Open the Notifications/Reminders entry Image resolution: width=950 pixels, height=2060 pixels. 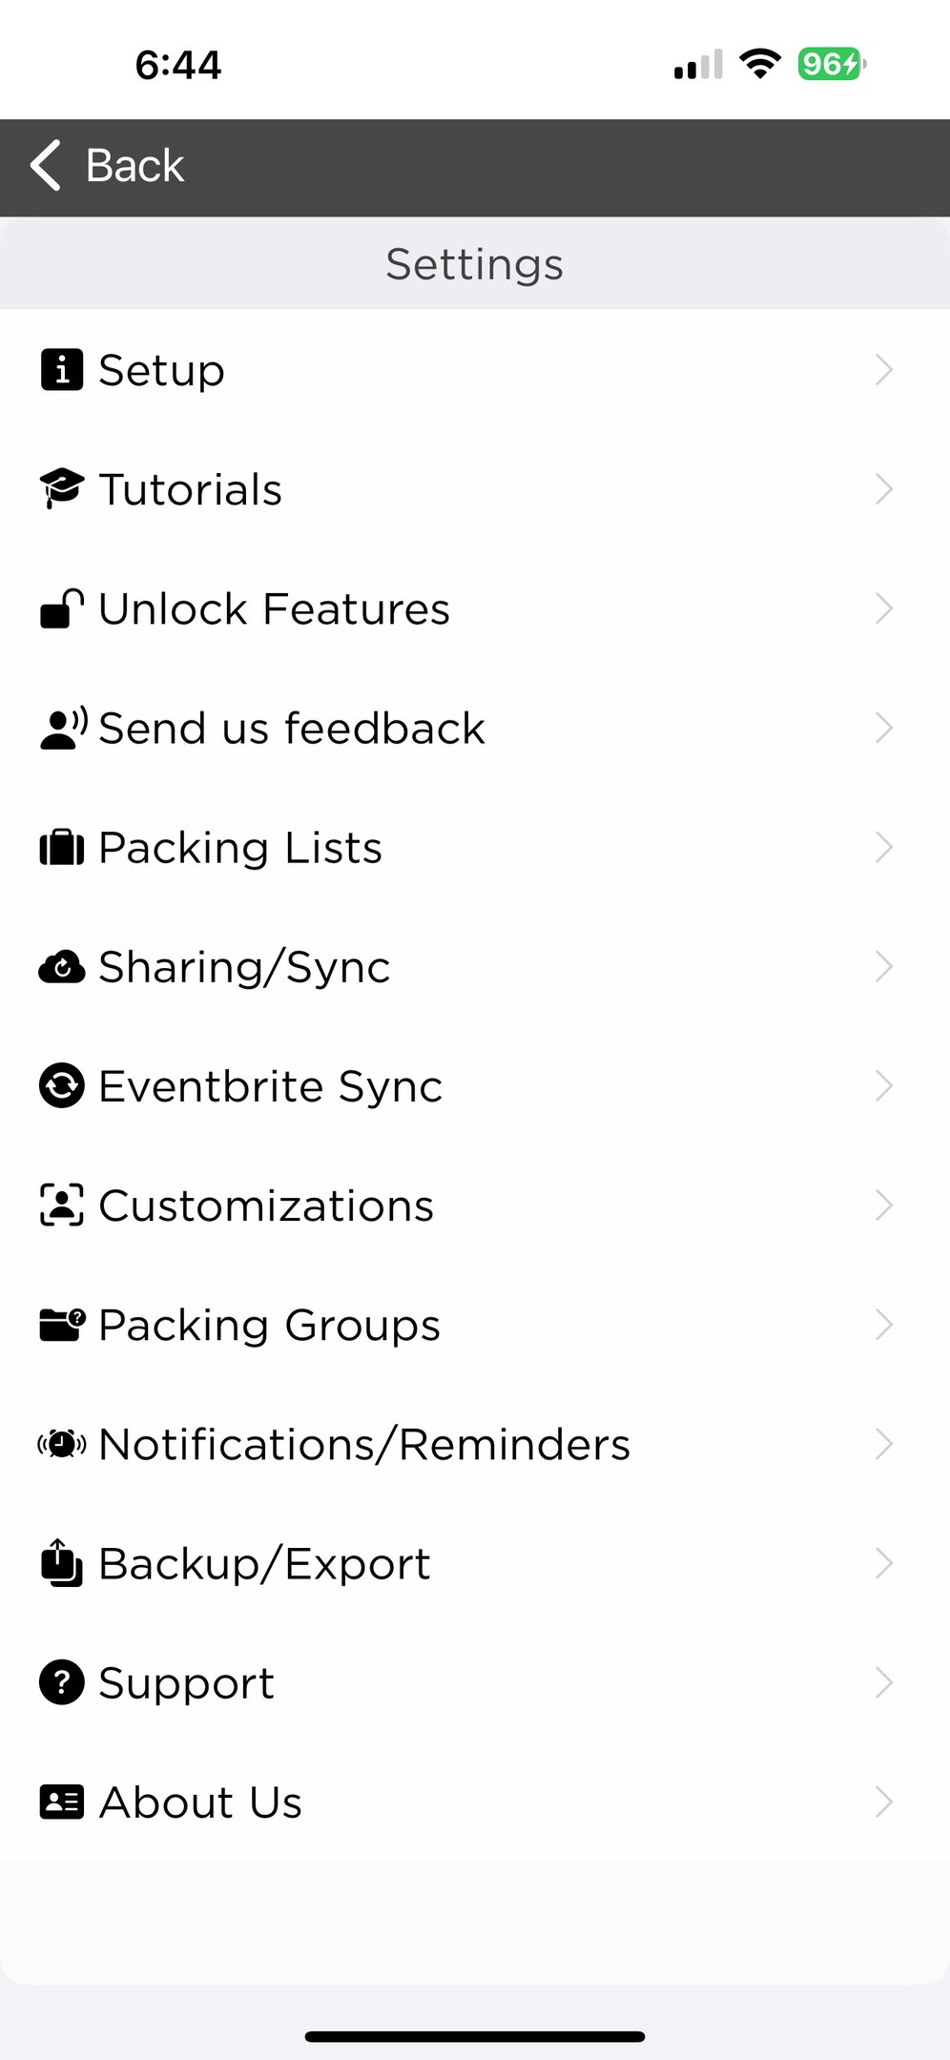475,1444
